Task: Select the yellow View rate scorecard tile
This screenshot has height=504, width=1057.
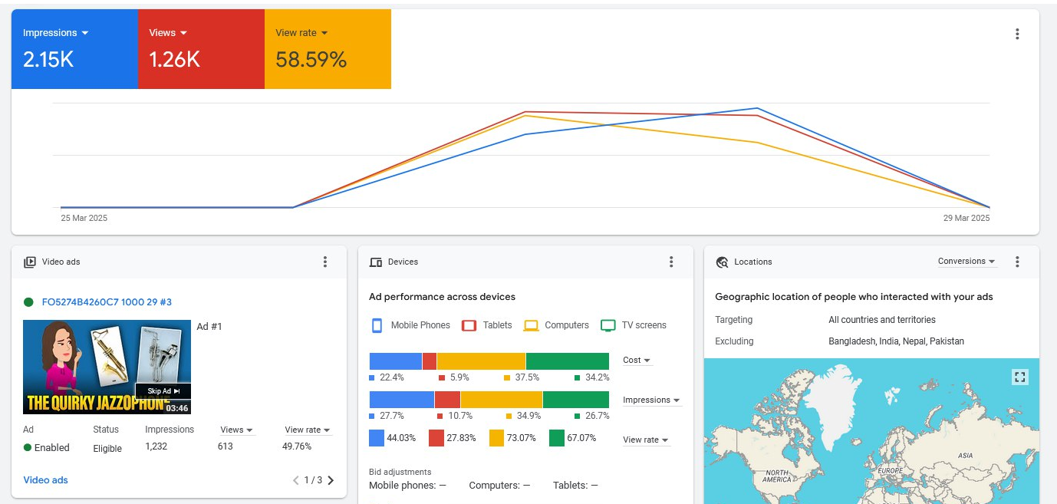Action: [x=328, y=49]
